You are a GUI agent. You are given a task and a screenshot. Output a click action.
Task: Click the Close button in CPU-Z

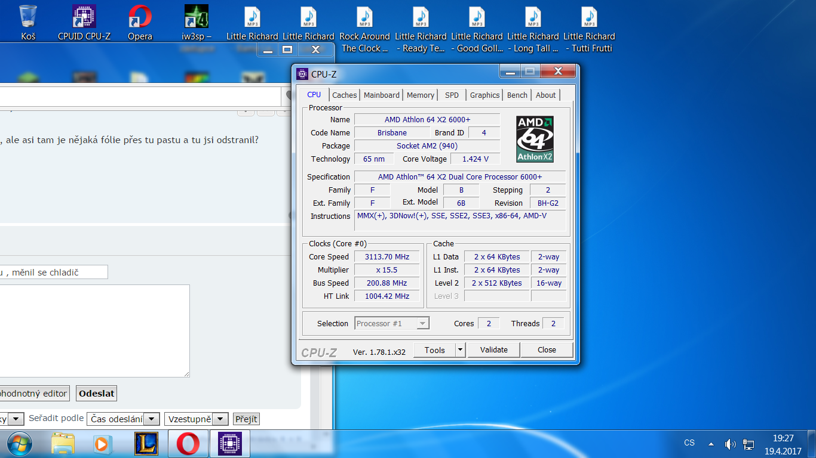click(547, 350)
